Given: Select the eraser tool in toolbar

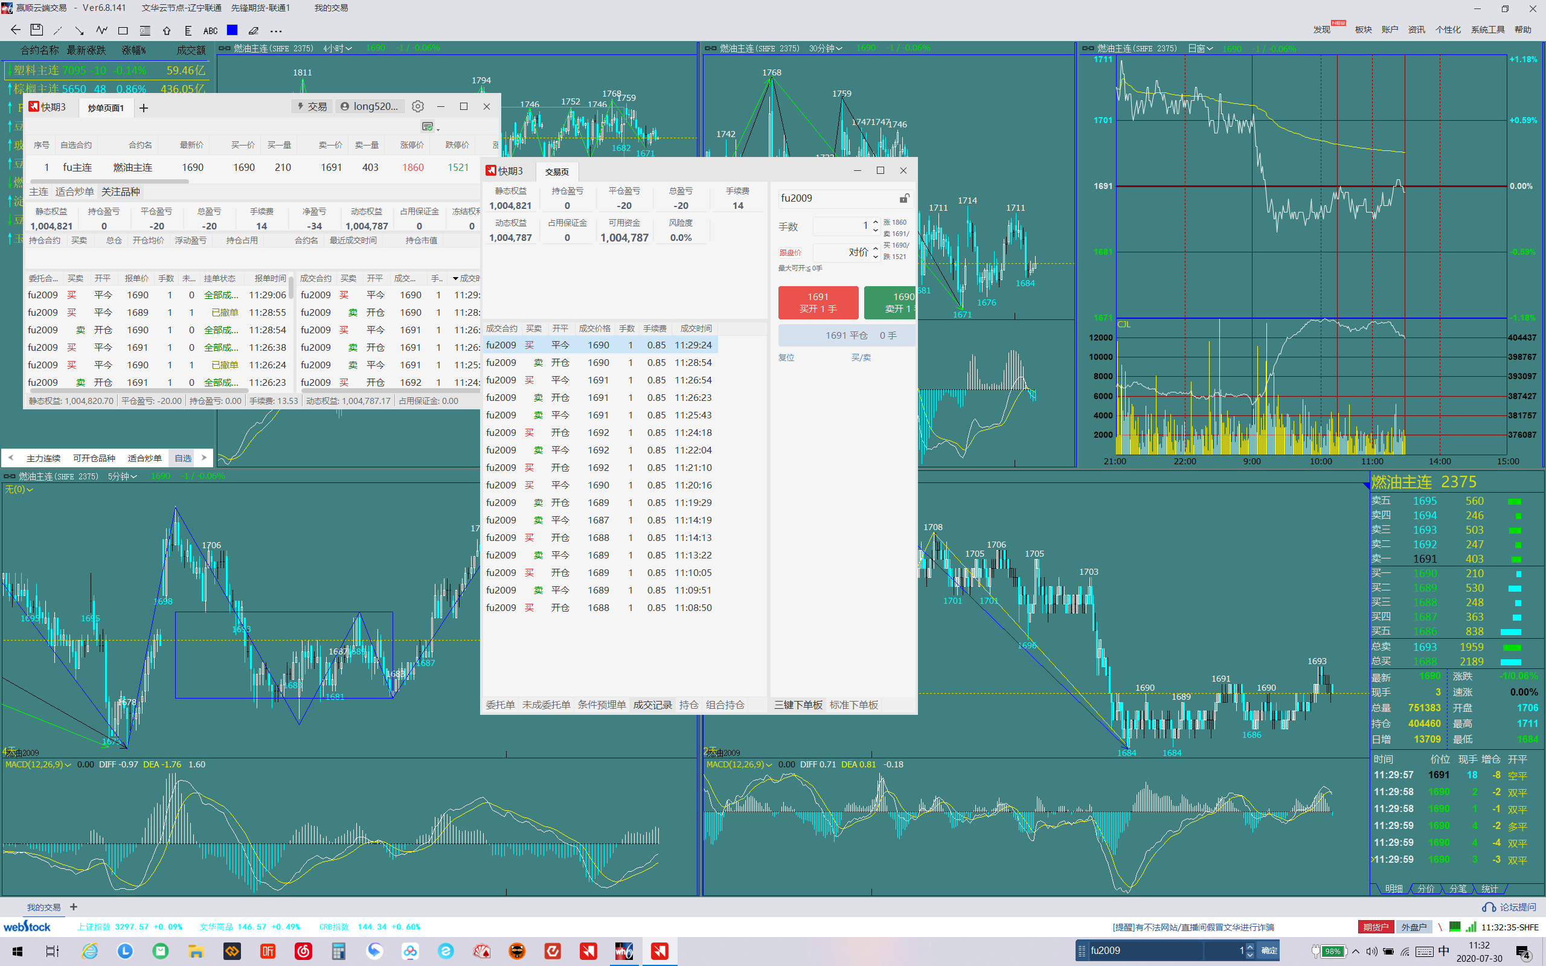Looking at the screenshot, I should tap(254, 30).
